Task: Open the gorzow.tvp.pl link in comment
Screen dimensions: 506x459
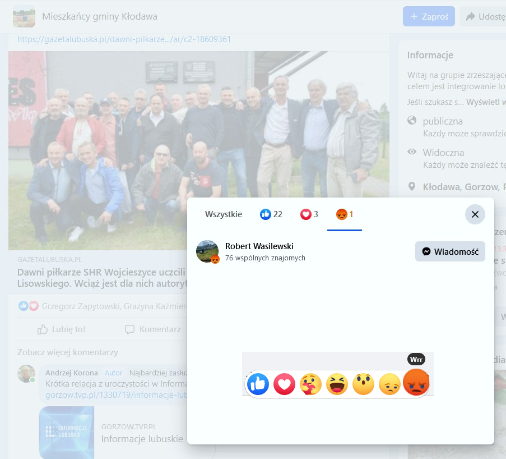Action: (x=116, y=395)
